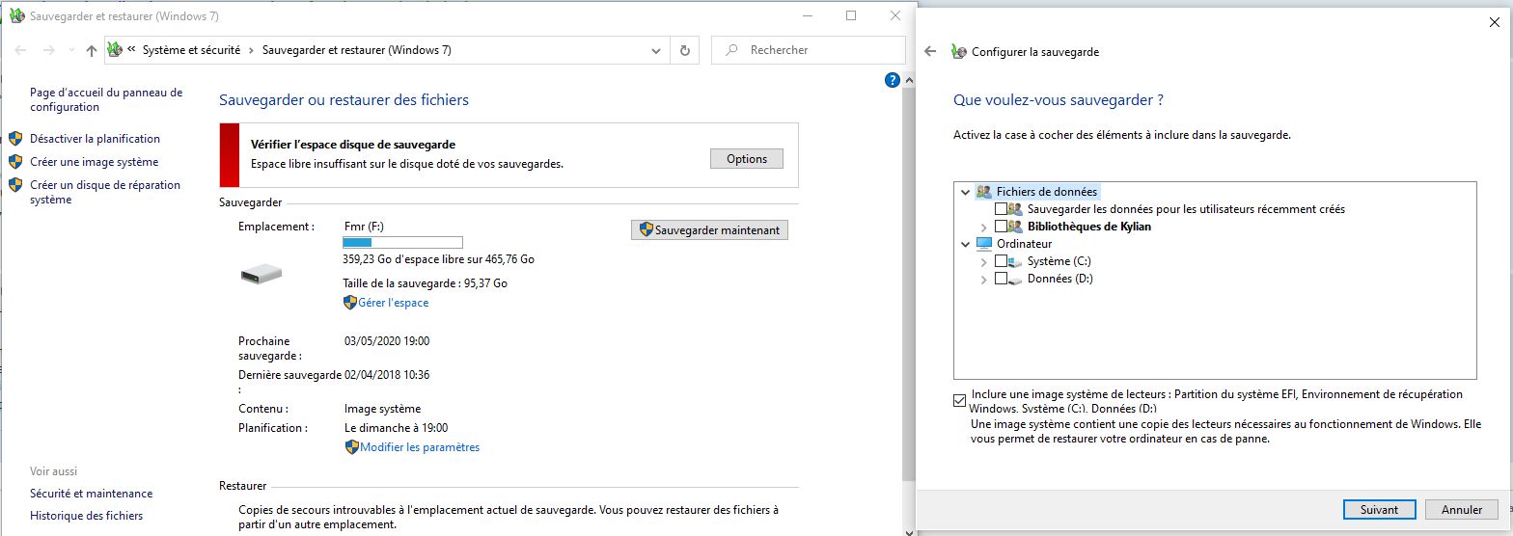Click Modifier les paramètres link
The height and width of the screenshot is (536, 1513).
(x=420, y=447)
